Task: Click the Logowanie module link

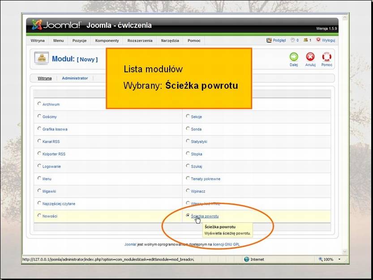Action: [x=51, y=166]
